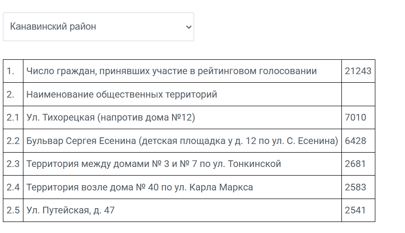The width and height of the screenshot is (405, 233).
Task: Select the 2541 votes cell
Action: click(358, 210)
